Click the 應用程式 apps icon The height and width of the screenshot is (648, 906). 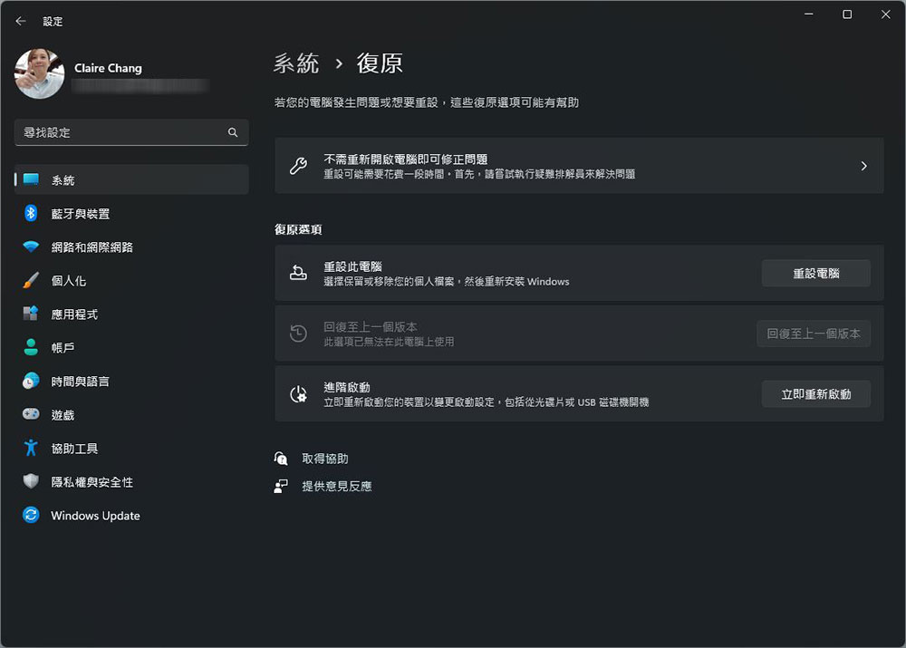(31, 314)
